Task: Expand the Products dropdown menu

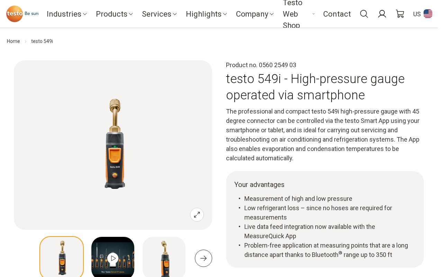Action: point(115,14)
